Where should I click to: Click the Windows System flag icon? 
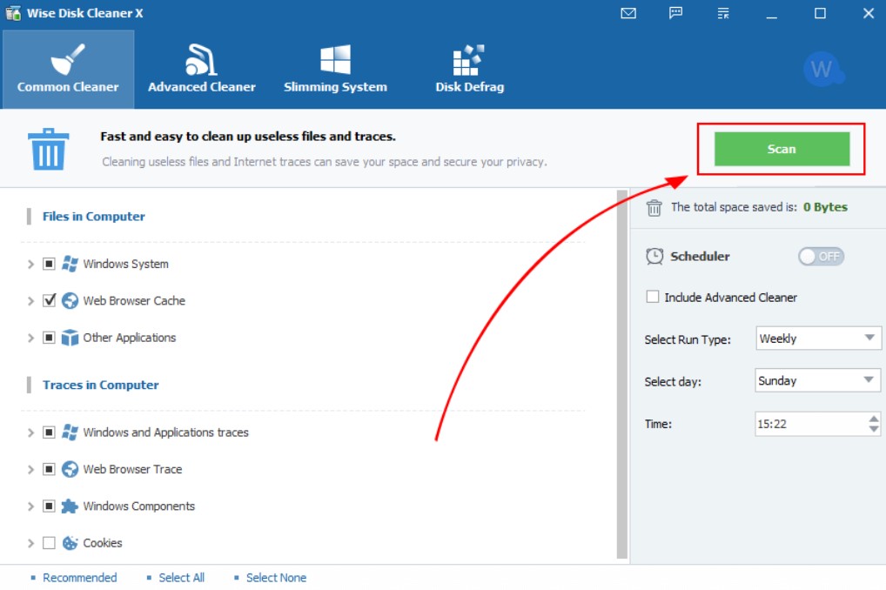click(x=70, y=264)
